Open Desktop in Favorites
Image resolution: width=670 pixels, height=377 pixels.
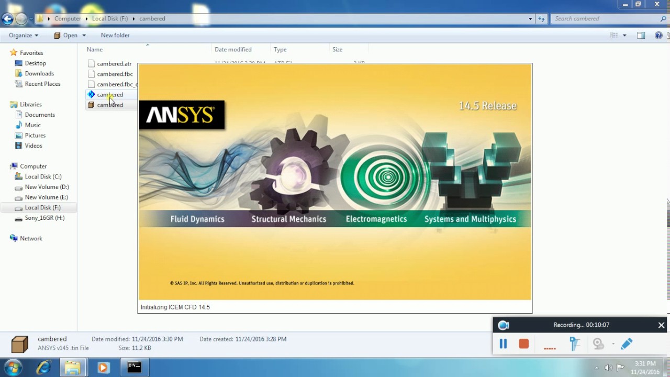pos(36,63)
